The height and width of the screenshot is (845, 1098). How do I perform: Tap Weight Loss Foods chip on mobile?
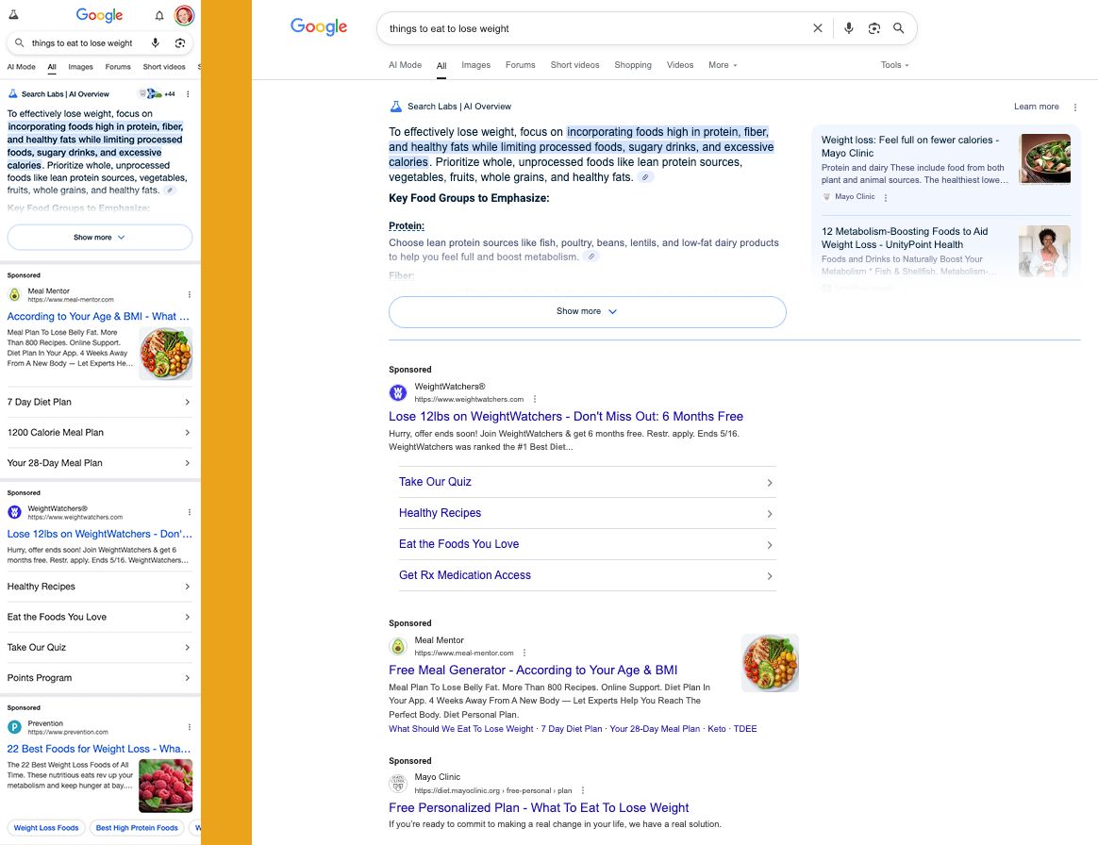[x=46, y=827]
